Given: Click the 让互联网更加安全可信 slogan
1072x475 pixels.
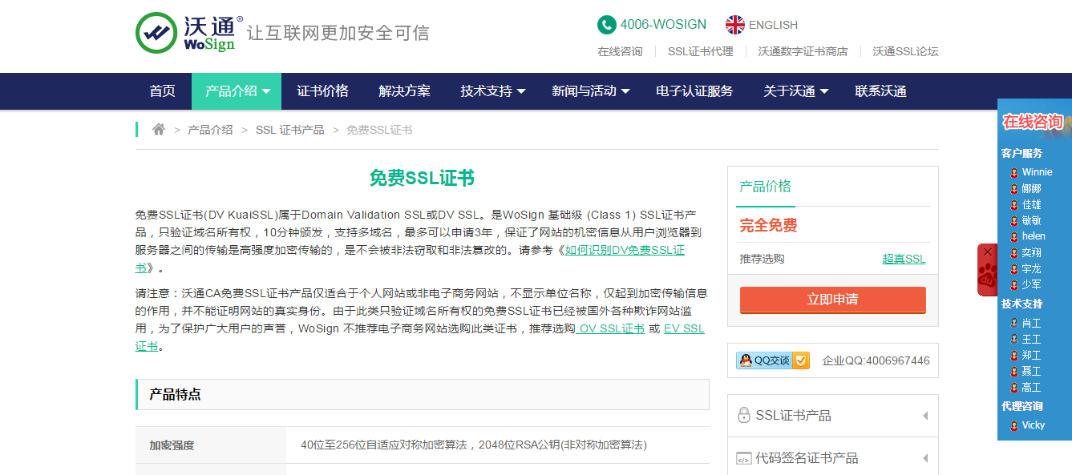Looking at the screenshot, I should coord(338,33).
